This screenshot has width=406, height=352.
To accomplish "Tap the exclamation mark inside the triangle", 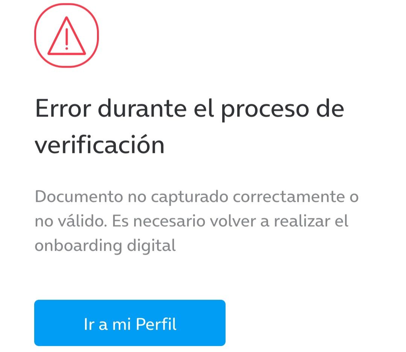I will pos(67,39).
